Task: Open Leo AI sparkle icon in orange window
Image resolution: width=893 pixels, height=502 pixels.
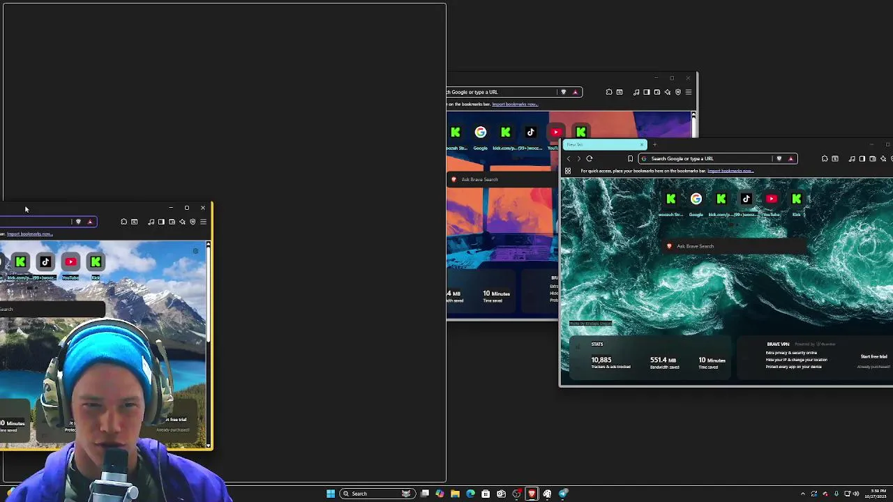Action: click(x=668, y=92)
